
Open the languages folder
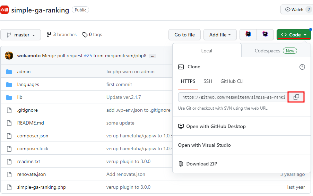click(x=28, y=85)
